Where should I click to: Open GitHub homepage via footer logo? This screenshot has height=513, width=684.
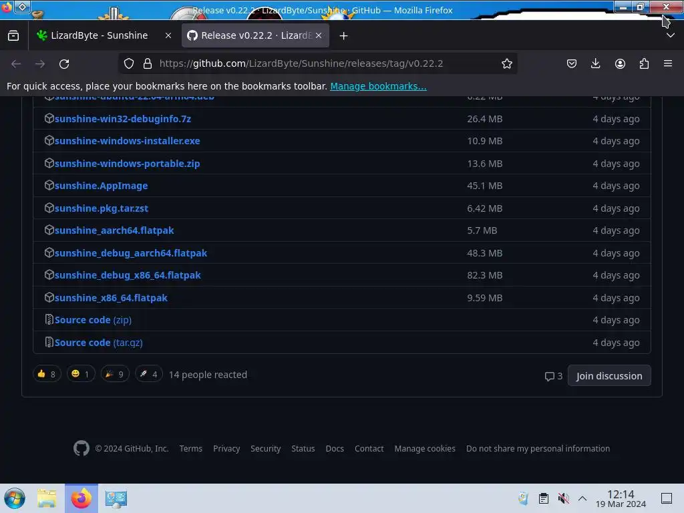tap(81, 448)
